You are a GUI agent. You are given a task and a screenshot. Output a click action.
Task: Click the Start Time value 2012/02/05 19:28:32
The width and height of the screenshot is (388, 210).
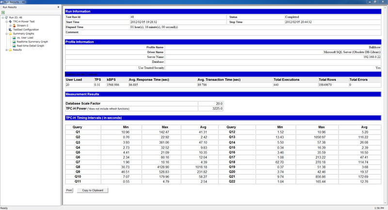[144, 22]
